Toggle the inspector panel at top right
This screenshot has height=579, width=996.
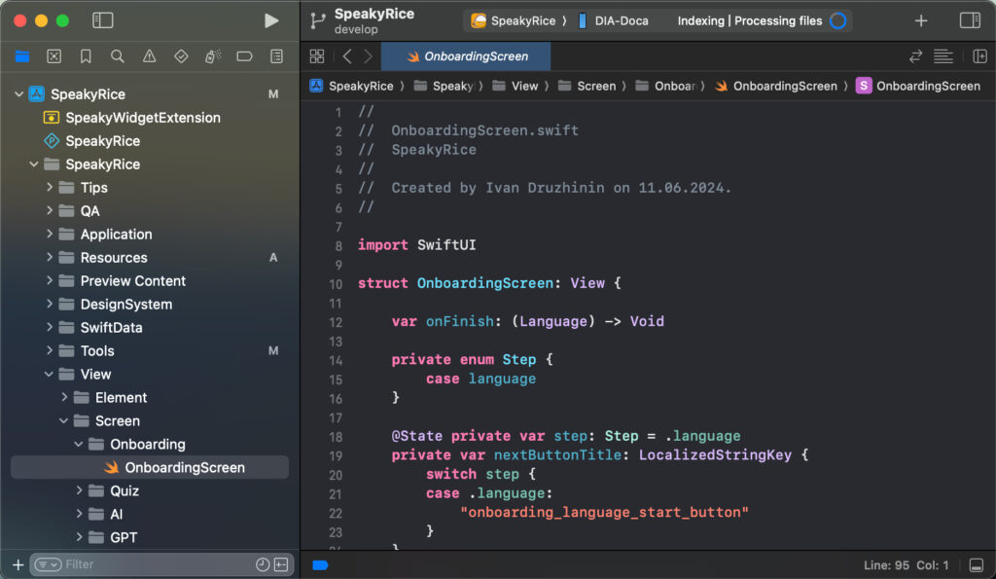tap(970, 20)
